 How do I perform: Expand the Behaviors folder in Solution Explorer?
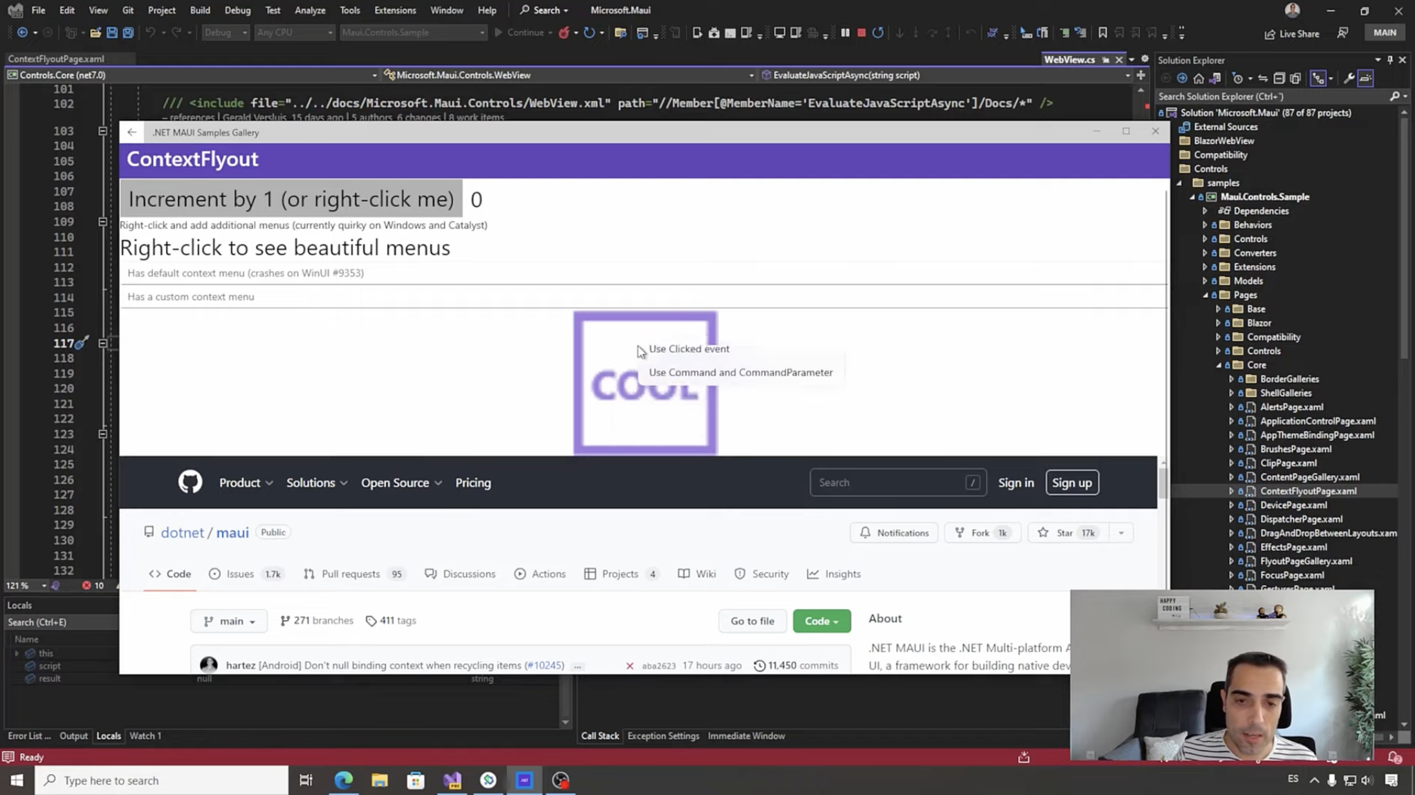coord(1205,225)
